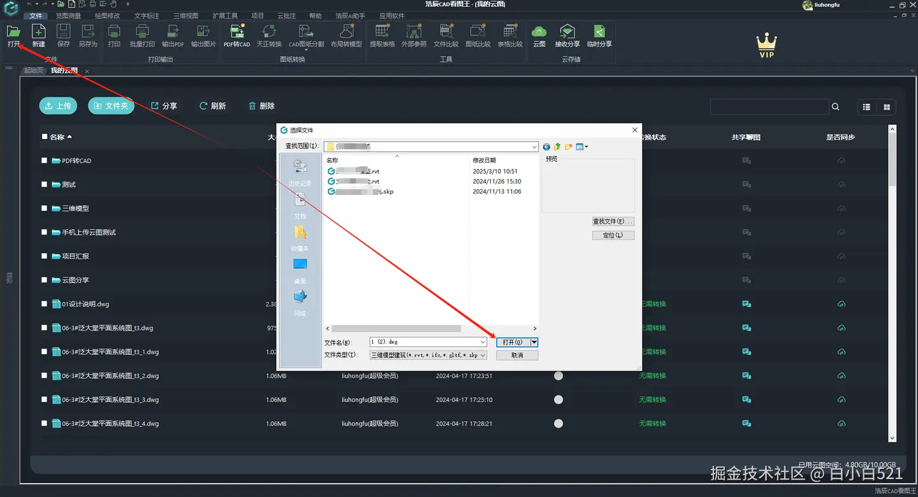The height and width of the screenshot is (497, 918).
Task: Check the box for PDF转CAD folder
Action: coord(45,161)
